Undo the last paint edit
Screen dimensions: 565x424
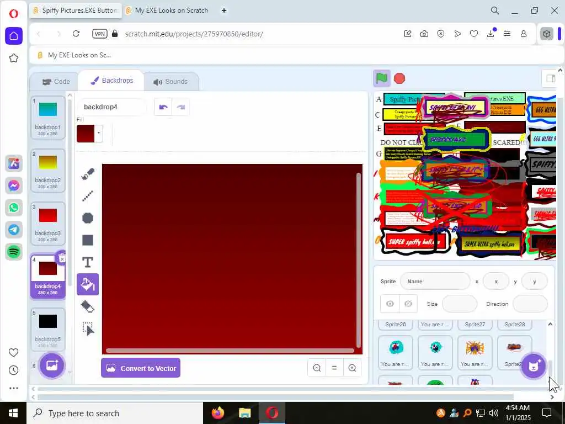[x=163, y=107]
